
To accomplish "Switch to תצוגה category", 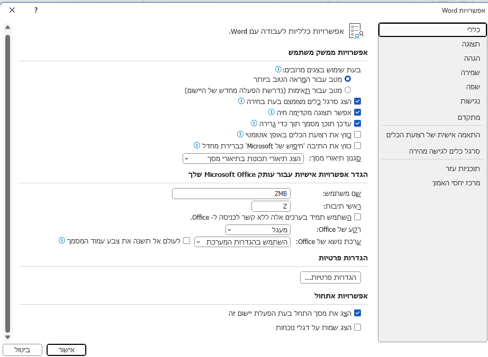I will [x=432, y=44].
